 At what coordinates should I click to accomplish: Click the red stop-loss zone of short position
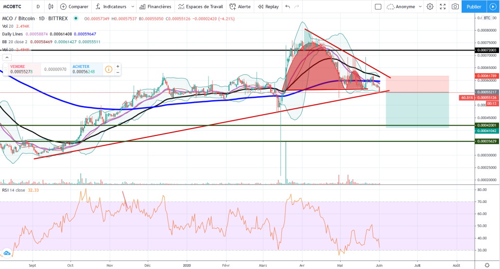[x=417, y=84]
